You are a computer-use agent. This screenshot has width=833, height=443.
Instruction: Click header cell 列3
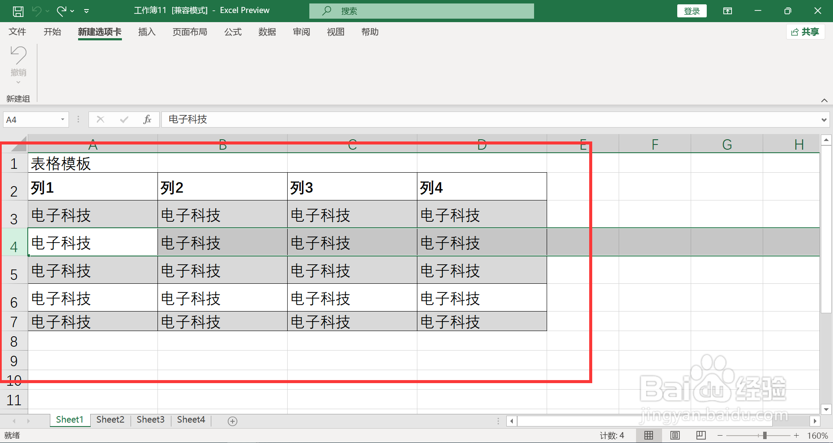tap(352, 187)
